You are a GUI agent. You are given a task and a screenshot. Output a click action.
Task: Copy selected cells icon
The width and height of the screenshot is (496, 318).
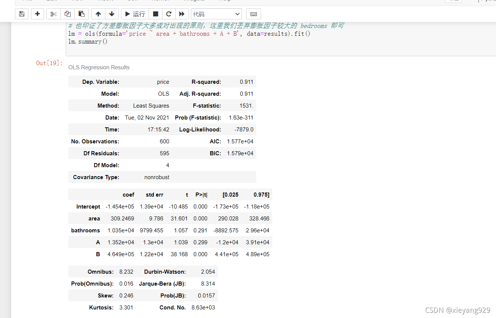[68, 14]
